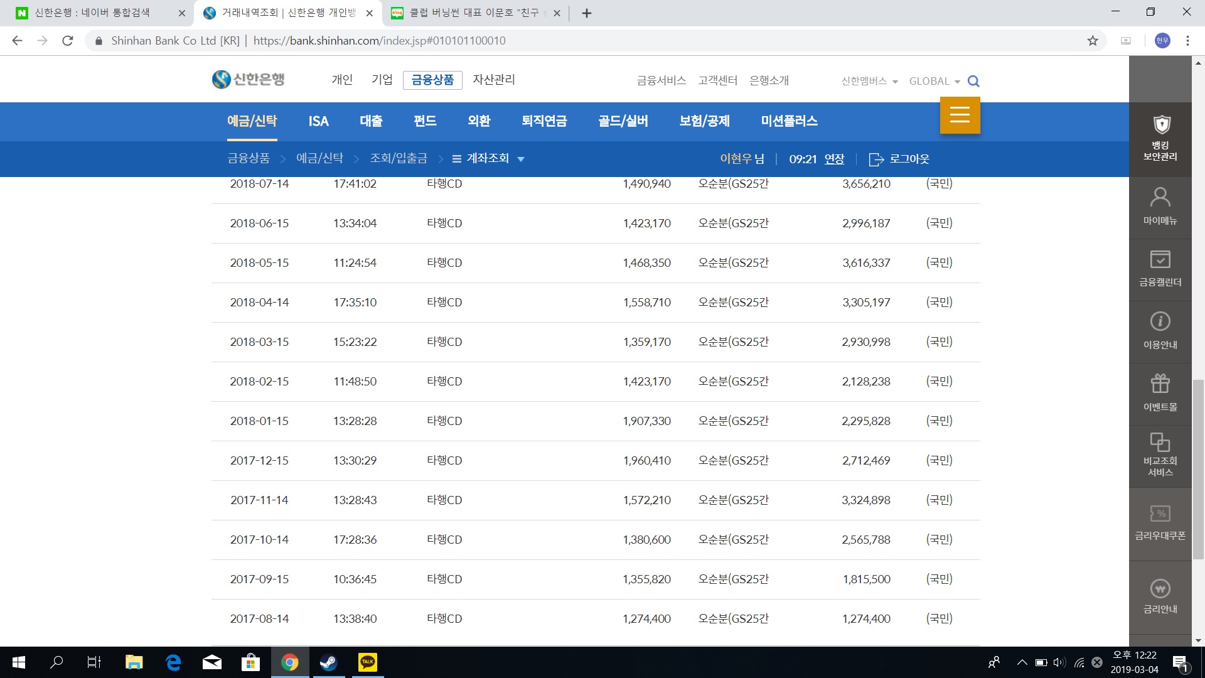This screenshot has width=1205, height=678.
Task: Select 골드/실버 menu tab
Action: pyautogui.click(x=623, y=121)
